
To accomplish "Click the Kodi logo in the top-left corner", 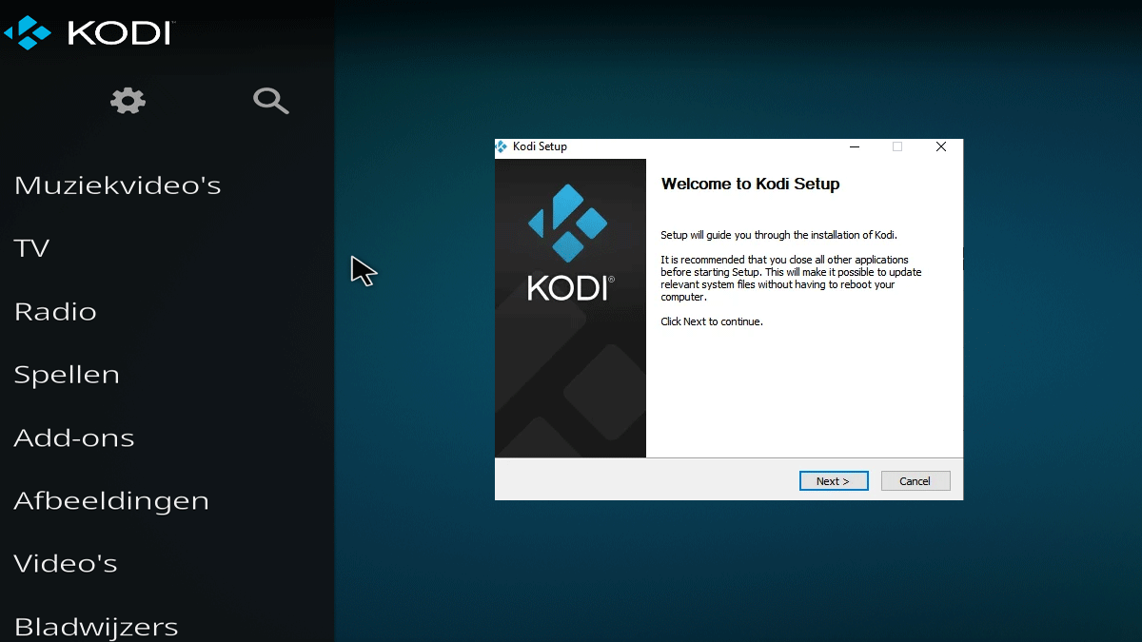I will [89, 32].
